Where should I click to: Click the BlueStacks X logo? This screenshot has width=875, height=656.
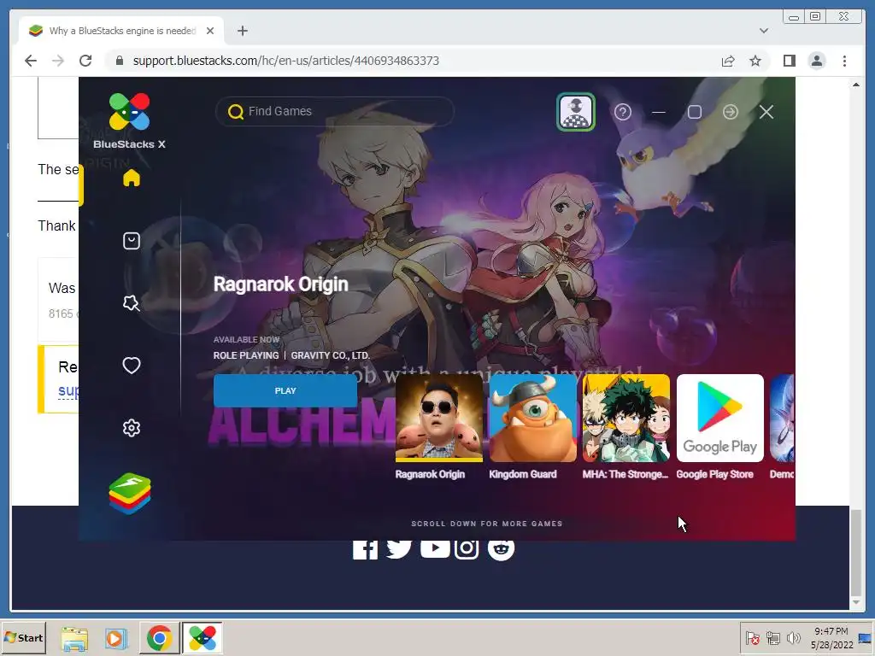130,121
